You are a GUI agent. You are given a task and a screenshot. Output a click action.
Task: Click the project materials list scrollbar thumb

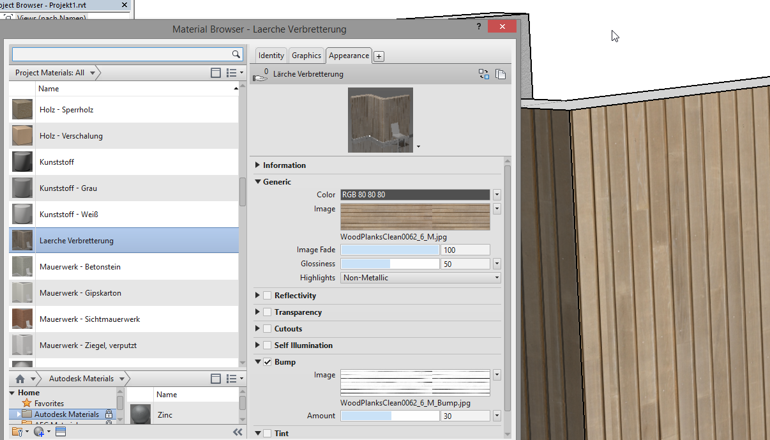243,192
